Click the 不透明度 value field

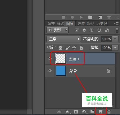click(x=107, y=39)
